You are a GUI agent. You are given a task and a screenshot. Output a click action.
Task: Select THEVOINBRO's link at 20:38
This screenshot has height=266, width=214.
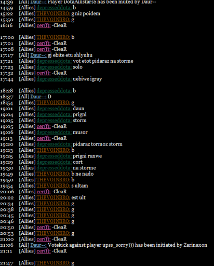[53, 209]
